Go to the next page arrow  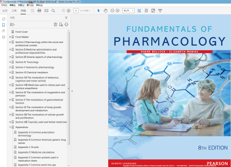coord(69,10)
